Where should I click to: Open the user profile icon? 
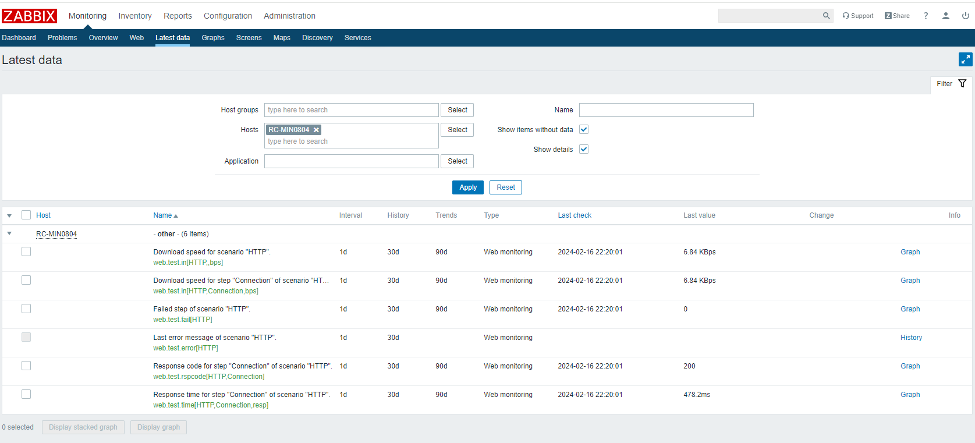(946, 16)
